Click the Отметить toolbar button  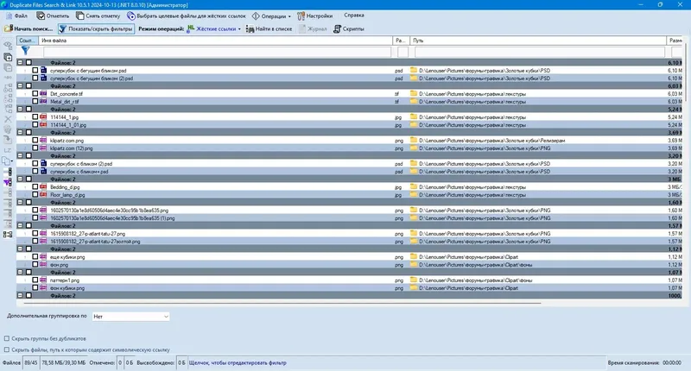coord(53,16)
